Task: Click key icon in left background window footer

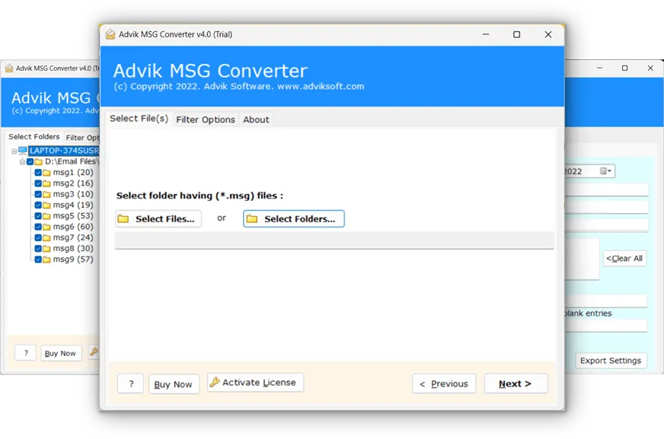Action: (x=94, y=352)
